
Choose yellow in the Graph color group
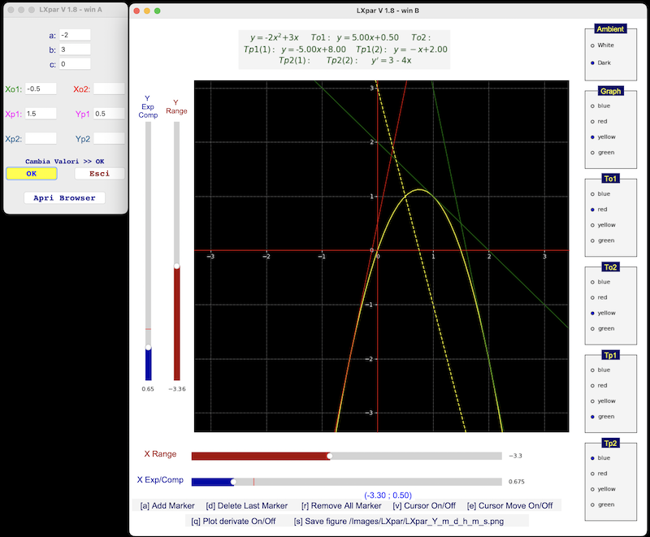click(592, 137)
